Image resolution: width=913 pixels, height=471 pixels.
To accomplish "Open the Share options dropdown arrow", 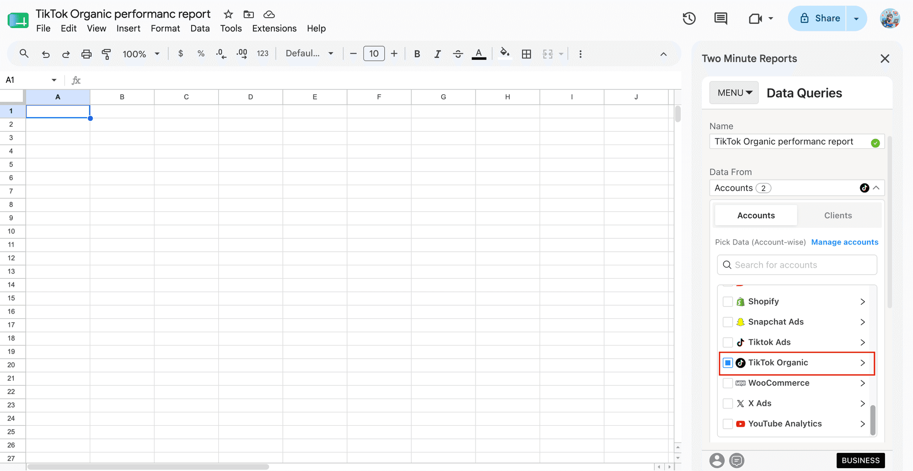I will coord(856,19).
